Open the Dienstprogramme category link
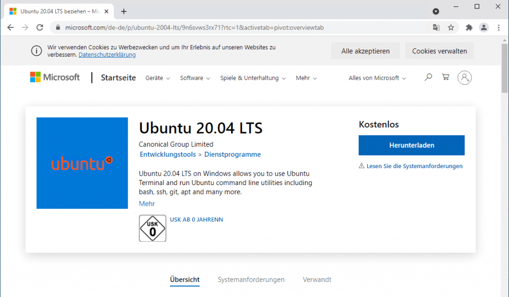 233,154
